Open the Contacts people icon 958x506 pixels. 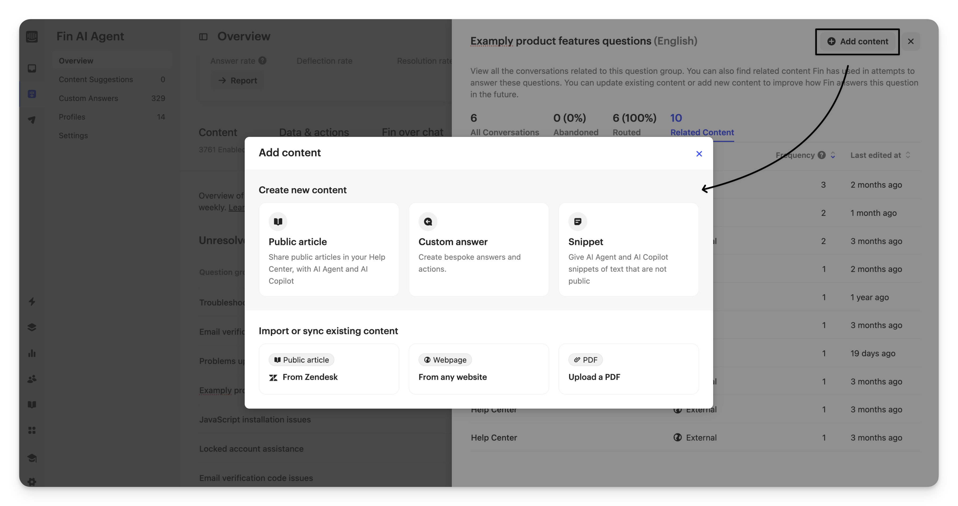pyautogui.click(x=32, y=379)
